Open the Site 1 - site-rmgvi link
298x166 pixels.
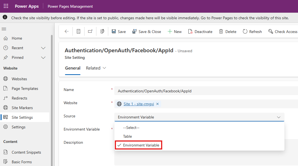click(x=139, y=104)
